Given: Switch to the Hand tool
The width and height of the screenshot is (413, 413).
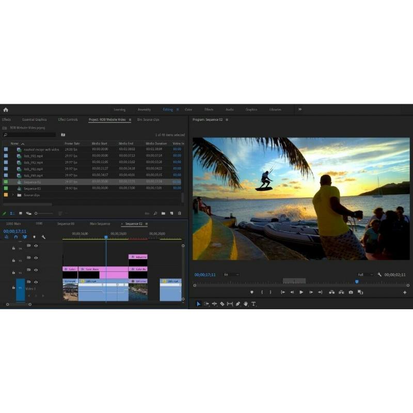Looking at the screenshot, I should pos(246,304).
